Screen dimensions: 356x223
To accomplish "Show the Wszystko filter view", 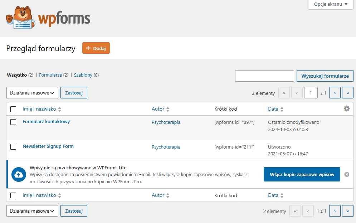I will [17, 75].
